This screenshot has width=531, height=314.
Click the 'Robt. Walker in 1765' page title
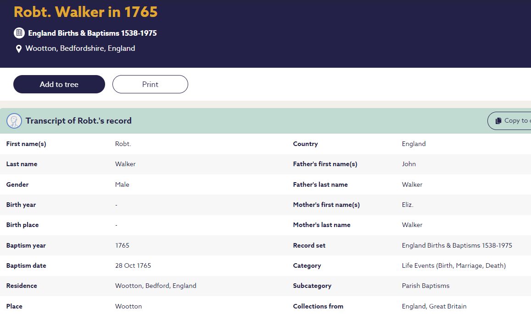tap(86, 12)
